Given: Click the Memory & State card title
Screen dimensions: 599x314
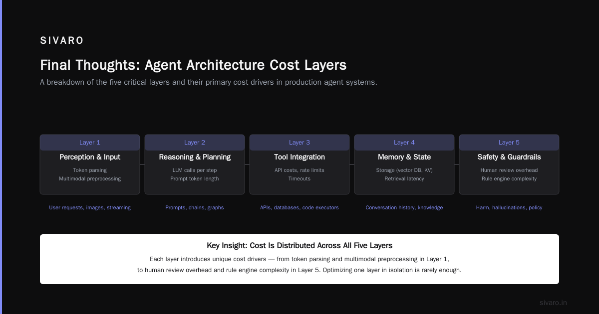Looking at the screenshot, I should [404, 157].
